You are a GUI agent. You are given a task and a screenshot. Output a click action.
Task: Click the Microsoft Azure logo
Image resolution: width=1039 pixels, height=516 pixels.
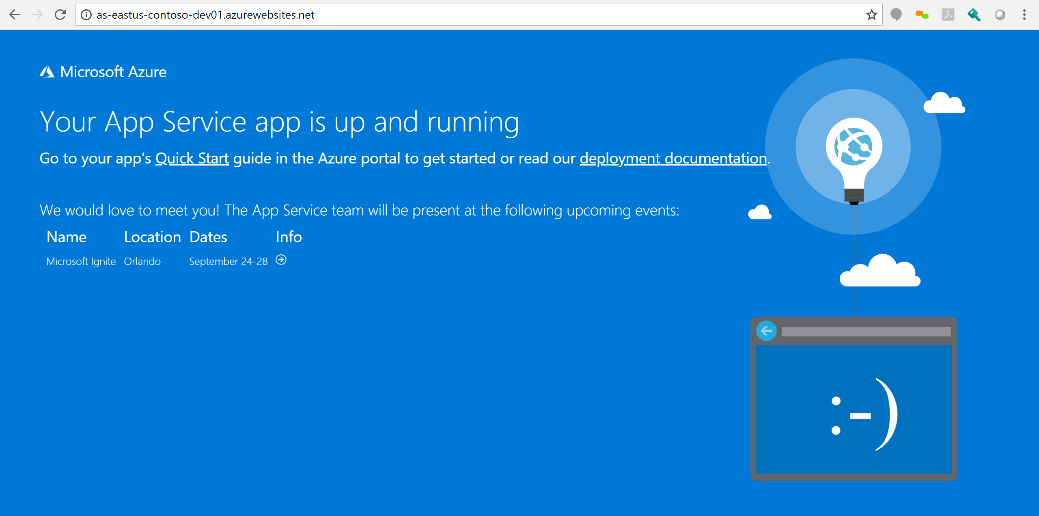[103, 72]
